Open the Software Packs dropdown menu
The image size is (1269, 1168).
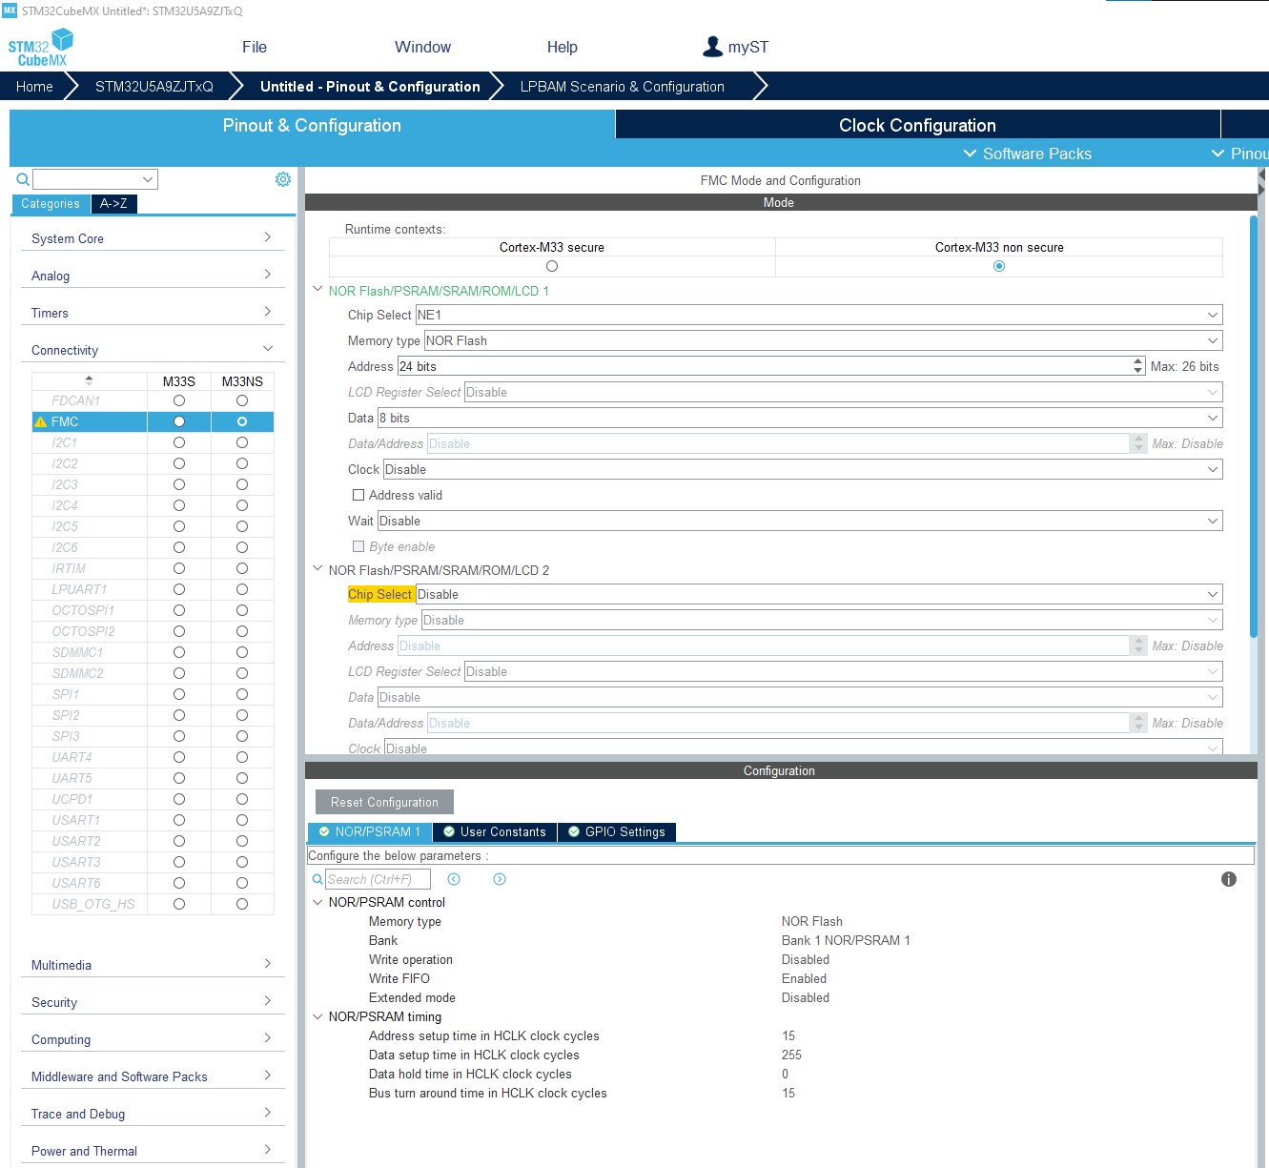point(1027,154)
